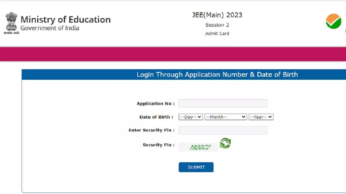Click the Government of India text

(50, 28)
